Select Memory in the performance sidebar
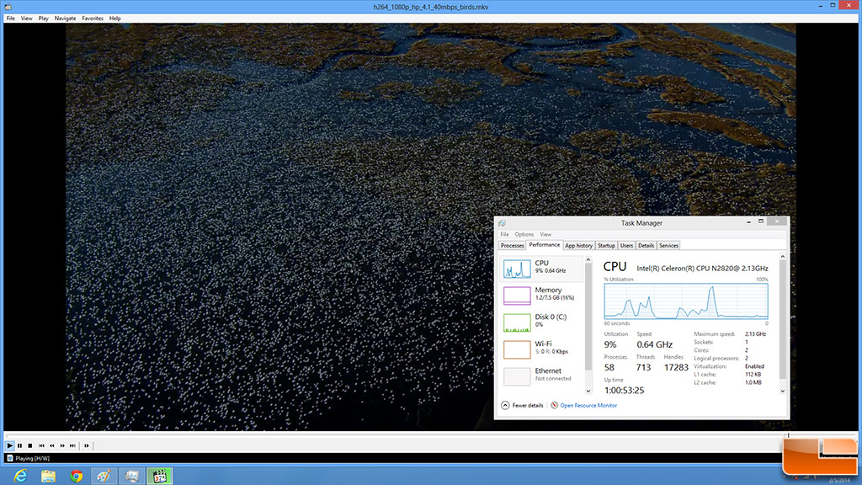The height and width of the screenshot is (485, 862). [543, 295]
